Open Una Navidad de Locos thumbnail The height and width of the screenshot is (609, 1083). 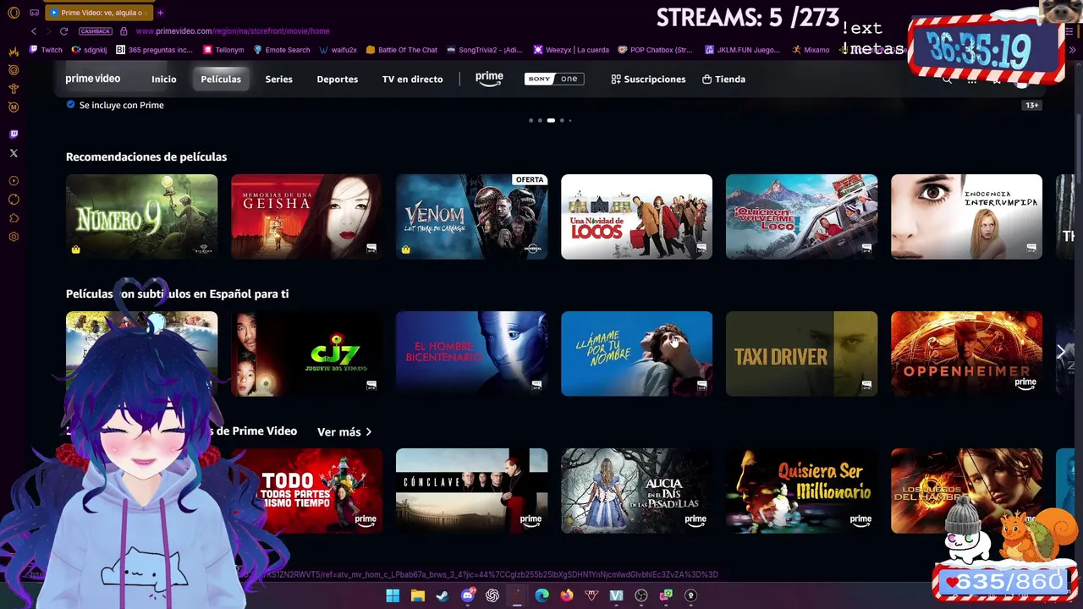[636, 217]
